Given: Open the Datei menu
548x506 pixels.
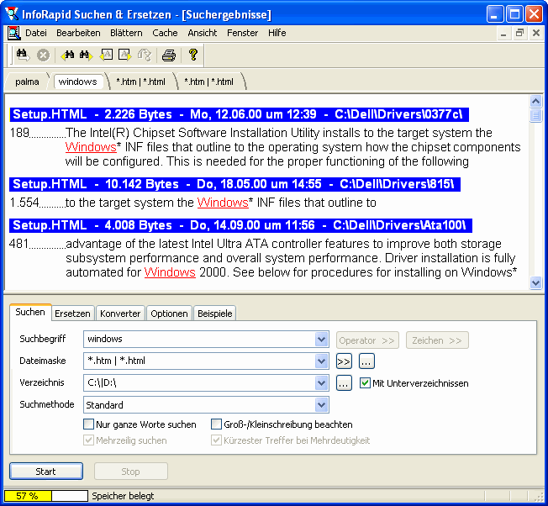Looking at the screenshot, I should pyautogui.click(x=36, y=33).
